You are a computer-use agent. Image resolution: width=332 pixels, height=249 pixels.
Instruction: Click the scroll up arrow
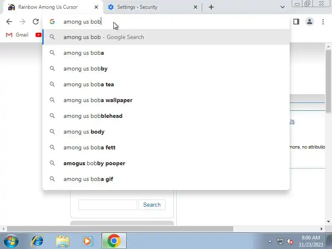click(328, 46)
